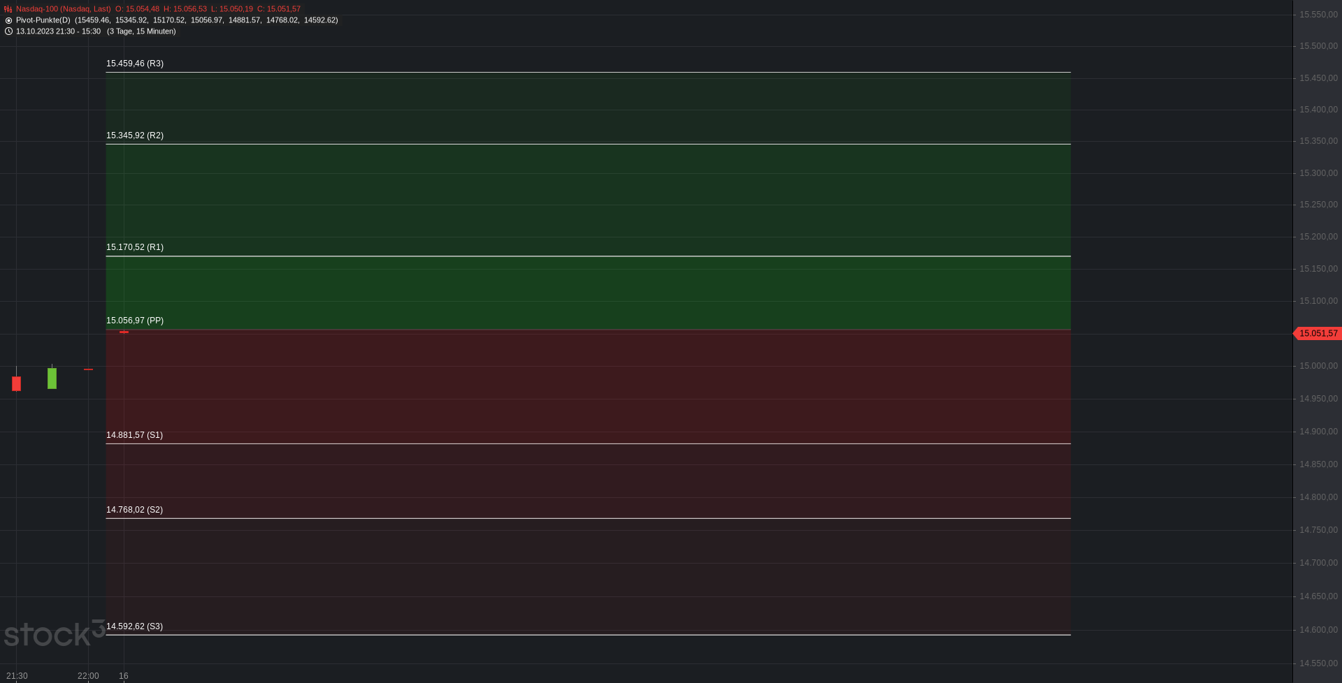The height and width of the screenshot is (683, 1342).
Task: Select the green candlestick after 21:30
Action: [x=52, y=378]
